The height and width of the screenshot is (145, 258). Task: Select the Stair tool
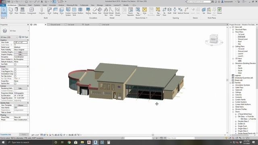(x=100, y=11)
